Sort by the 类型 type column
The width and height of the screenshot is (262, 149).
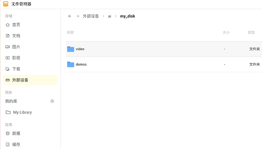(251, 32)
